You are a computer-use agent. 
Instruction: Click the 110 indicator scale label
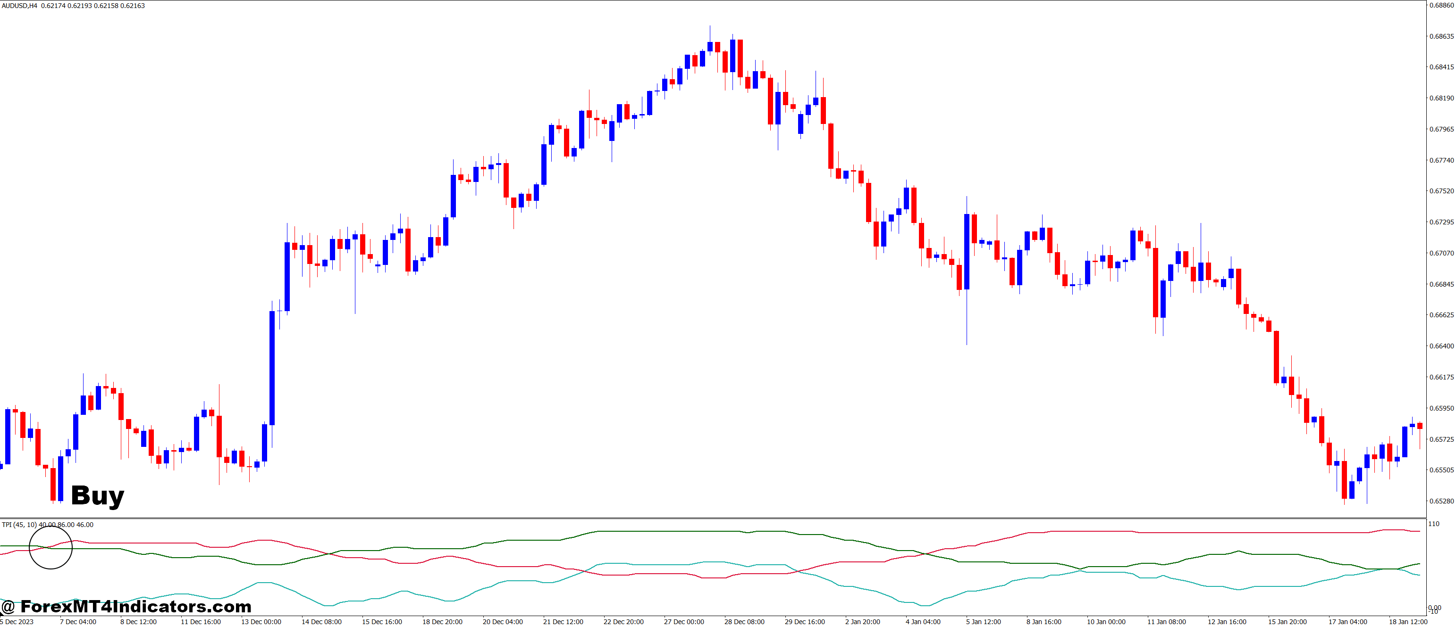point(1434,524)
